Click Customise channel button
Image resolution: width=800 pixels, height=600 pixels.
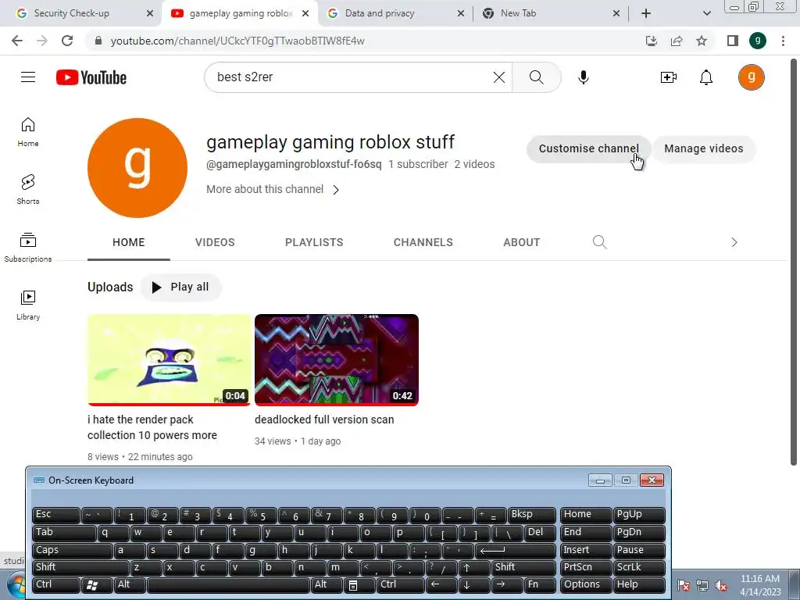tap(589, 148)
